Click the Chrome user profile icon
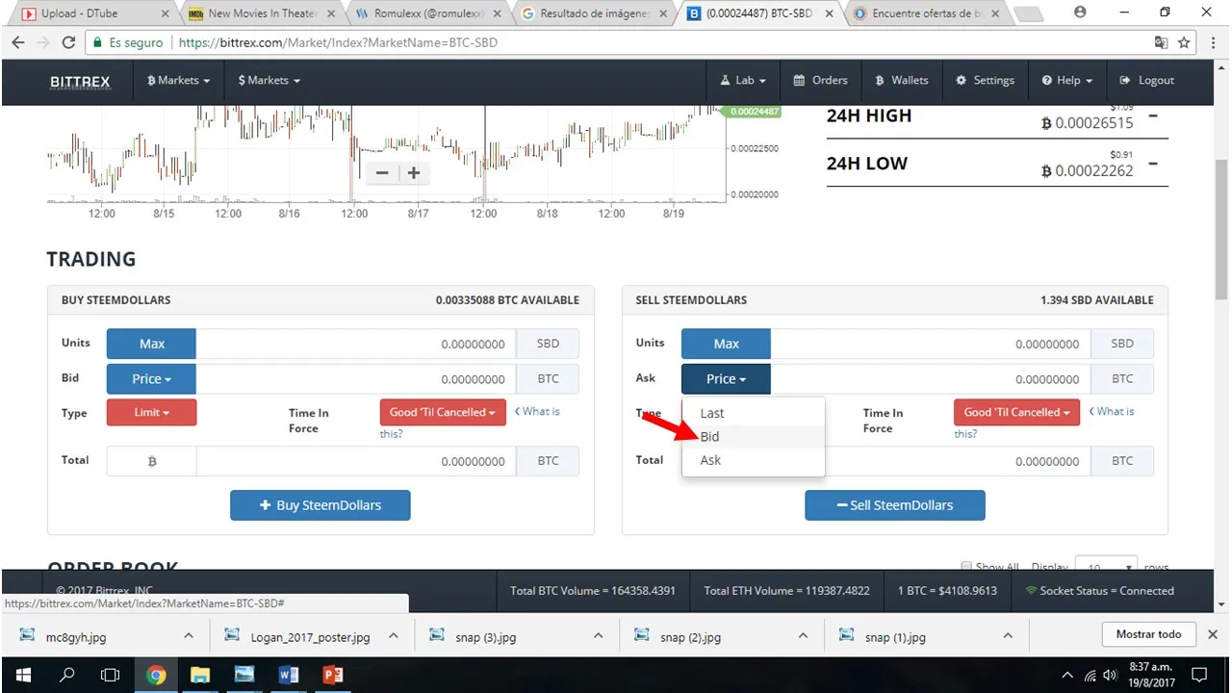 point(1080,13)
